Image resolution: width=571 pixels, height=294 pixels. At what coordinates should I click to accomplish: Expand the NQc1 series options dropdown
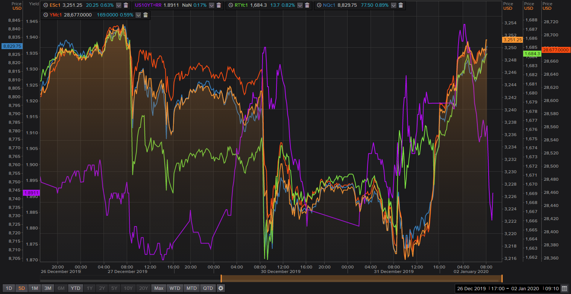pos(393,5)
